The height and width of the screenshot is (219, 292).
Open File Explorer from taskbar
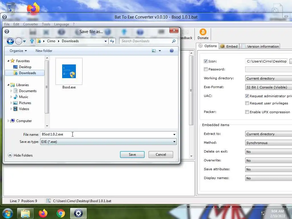point(25,213)
